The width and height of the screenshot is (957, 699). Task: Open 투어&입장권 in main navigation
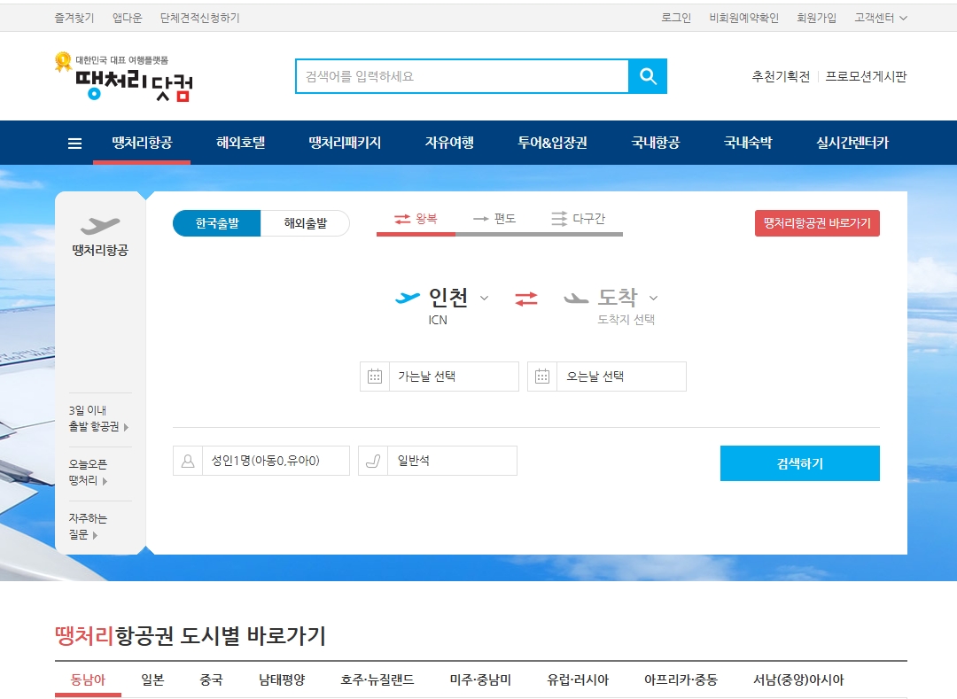tap(552, 143)
